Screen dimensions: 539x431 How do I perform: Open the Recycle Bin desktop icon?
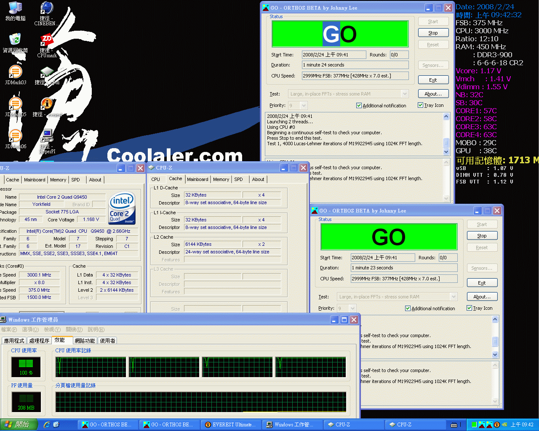[16, 40]
